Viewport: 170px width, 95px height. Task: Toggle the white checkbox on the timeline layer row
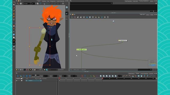(22, 80)
